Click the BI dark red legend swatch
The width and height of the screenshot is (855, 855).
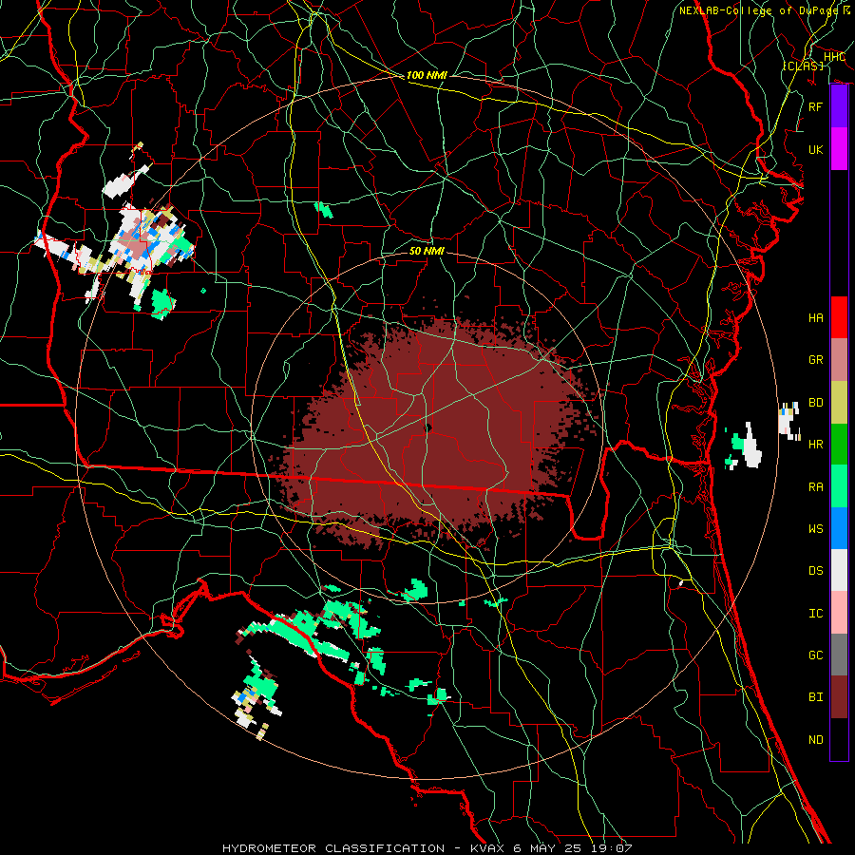pyautogui.click(x=839, y=697)
